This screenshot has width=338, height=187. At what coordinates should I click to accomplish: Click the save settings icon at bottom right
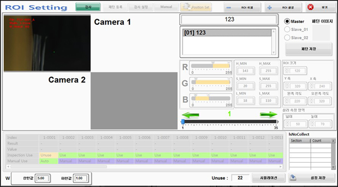tap(293, 178)
